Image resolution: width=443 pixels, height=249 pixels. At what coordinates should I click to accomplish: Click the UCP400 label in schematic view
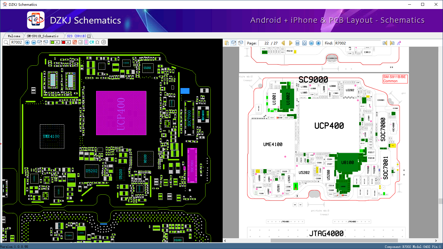329,126
